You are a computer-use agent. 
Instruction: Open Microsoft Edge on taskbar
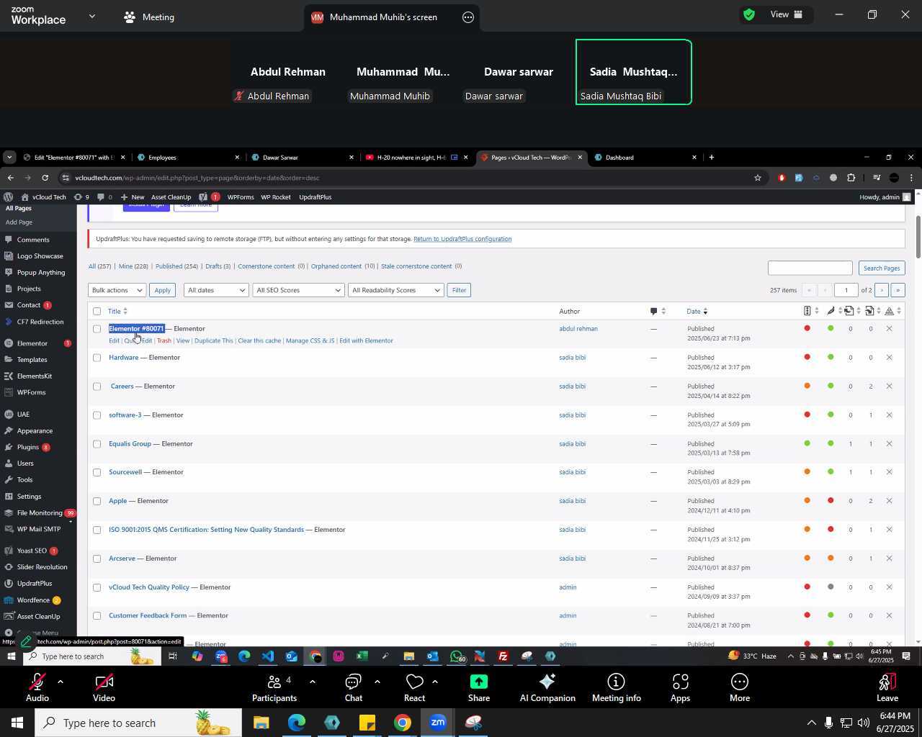pos(297,723)
